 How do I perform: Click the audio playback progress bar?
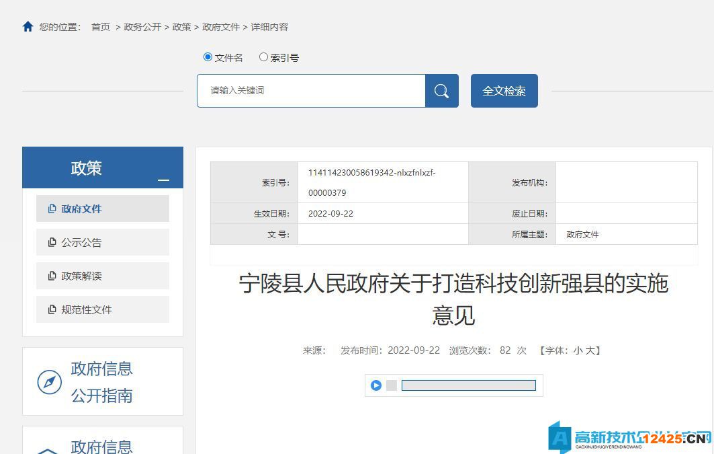coord(468,385)
